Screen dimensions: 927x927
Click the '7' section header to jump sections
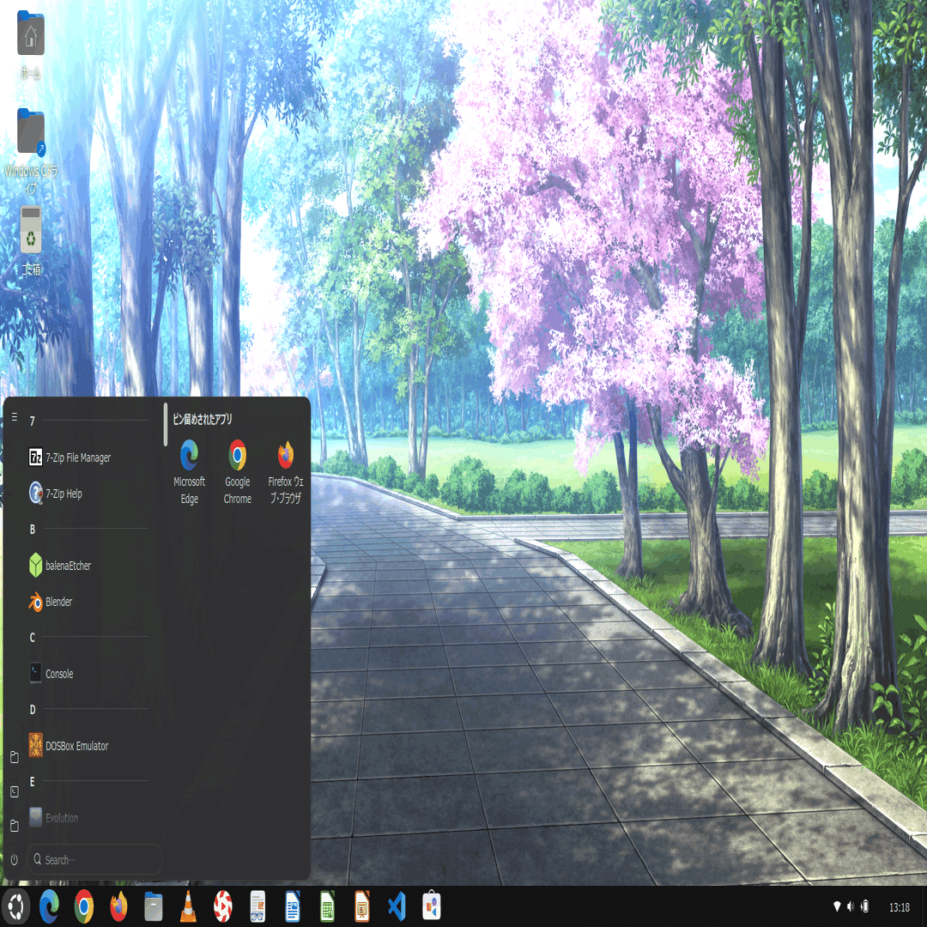(32, 421)
